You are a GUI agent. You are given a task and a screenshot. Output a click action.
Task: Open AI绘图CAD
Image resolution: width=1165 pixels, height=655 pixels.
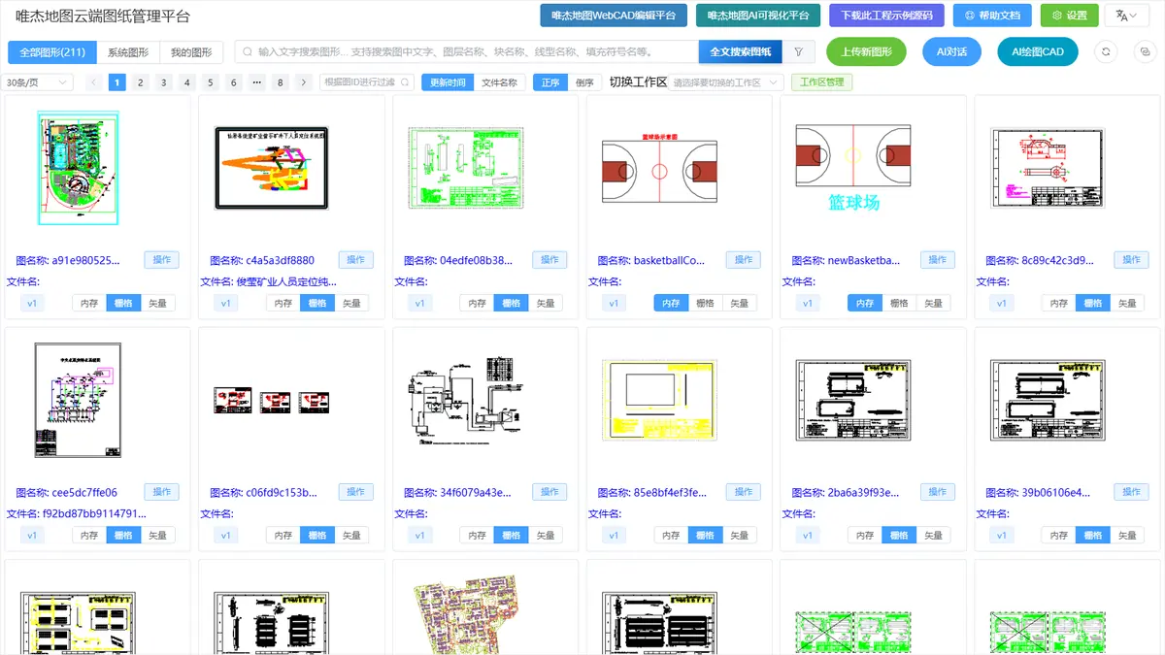pyautogui.click(x=1038, y=52)
